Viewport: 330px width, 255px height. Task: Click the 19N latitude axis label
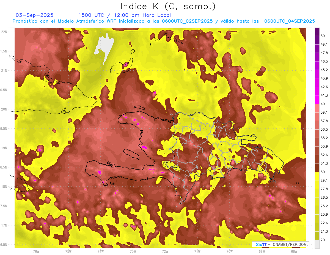[5, 148]
